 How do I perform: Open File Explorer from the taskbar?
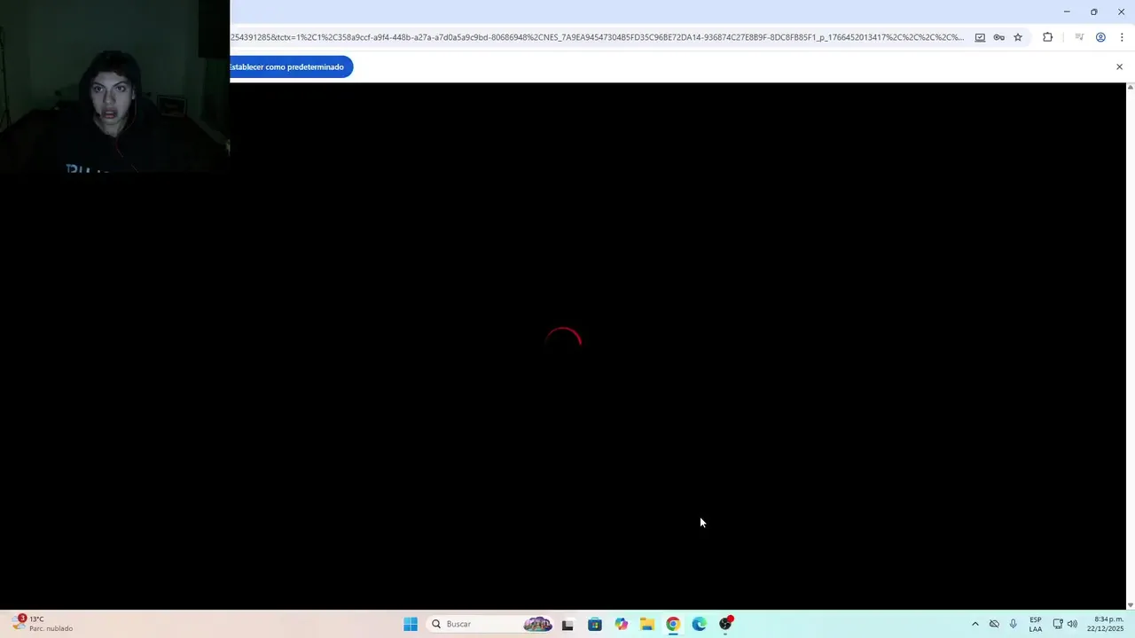pyautogui.click(x=647, y=624)
